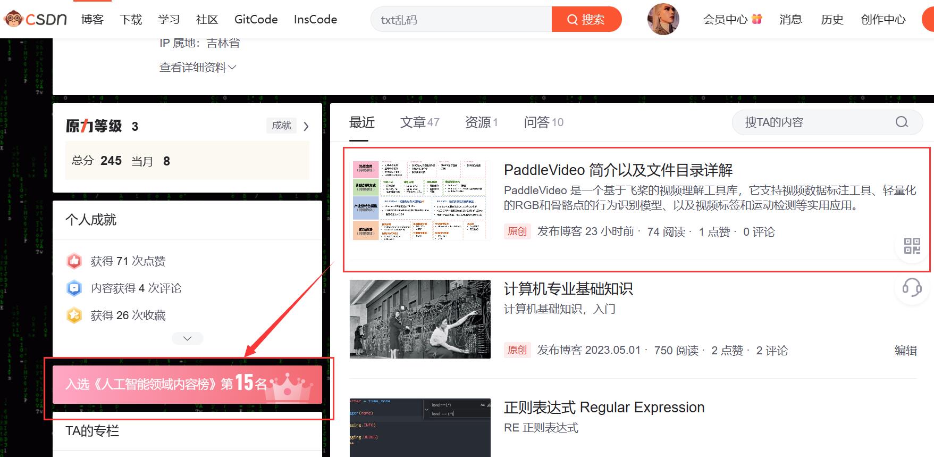
Task: Click 750 阅读 on 计算机专业基础知识 article
Action: (x=676, y=351)
